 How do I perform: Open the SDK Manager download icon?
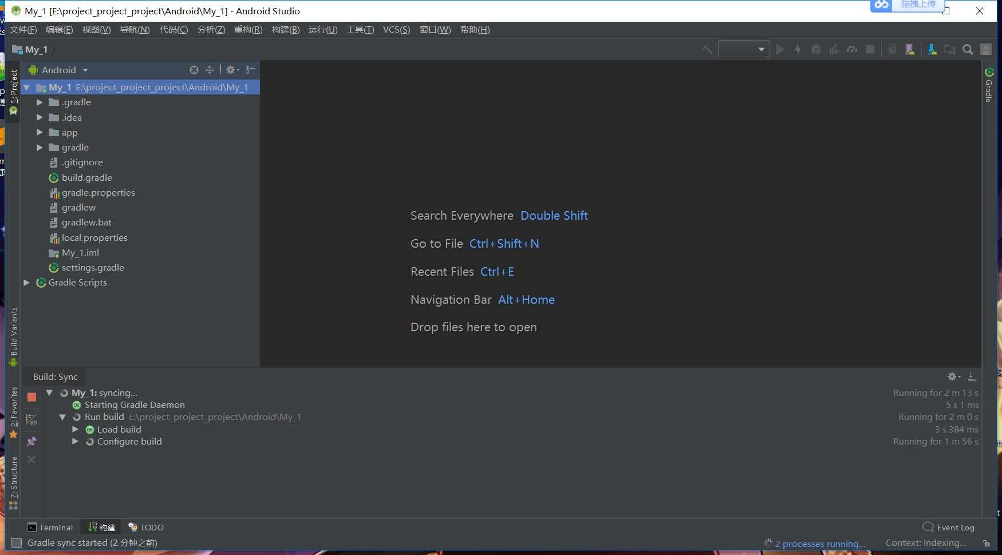pos(932,50)
